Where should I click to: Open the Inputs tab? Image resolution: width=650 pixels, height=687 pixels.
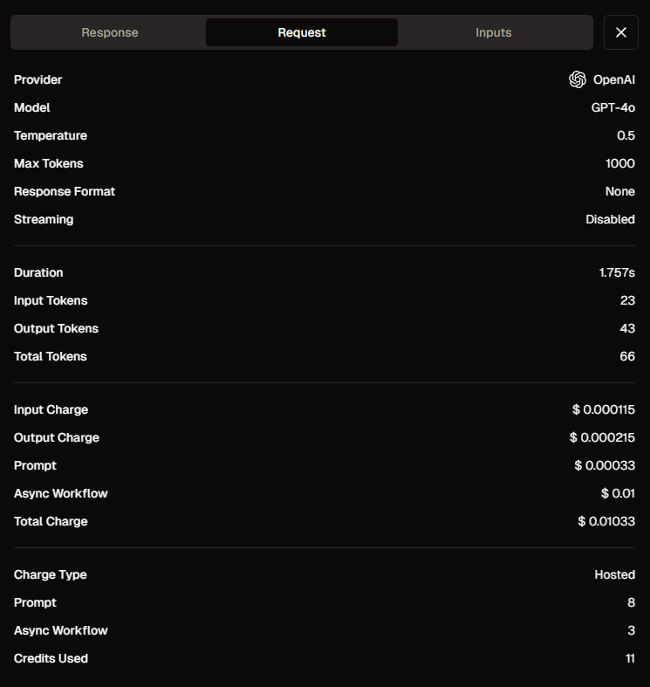[x=494, y=32]
